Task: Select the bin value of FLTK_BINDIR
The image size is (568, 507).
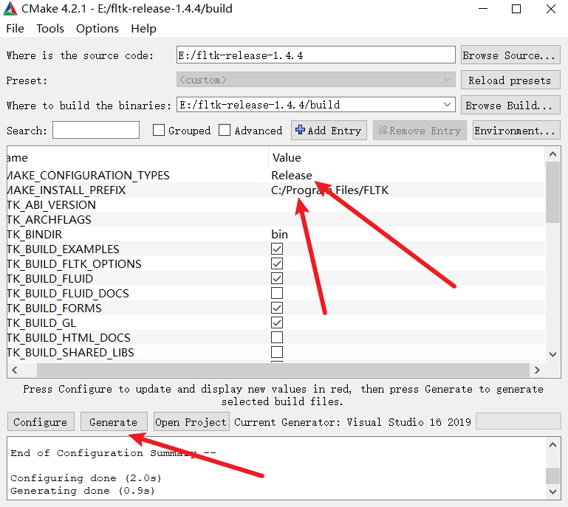Action: 279,235
